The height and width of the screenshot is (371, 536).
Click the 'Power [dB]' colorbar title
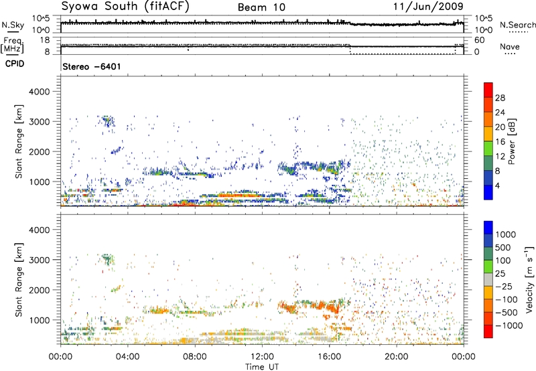(511, 141)
